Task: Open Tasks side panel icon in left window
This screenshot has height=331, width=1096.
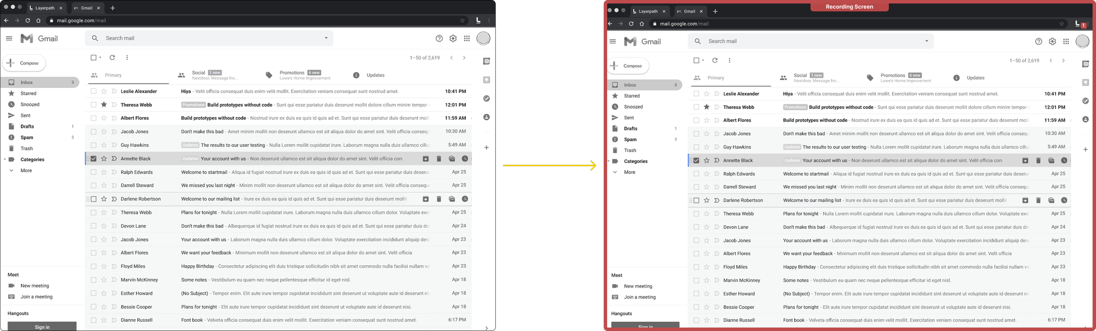Action: coord(487,99)
